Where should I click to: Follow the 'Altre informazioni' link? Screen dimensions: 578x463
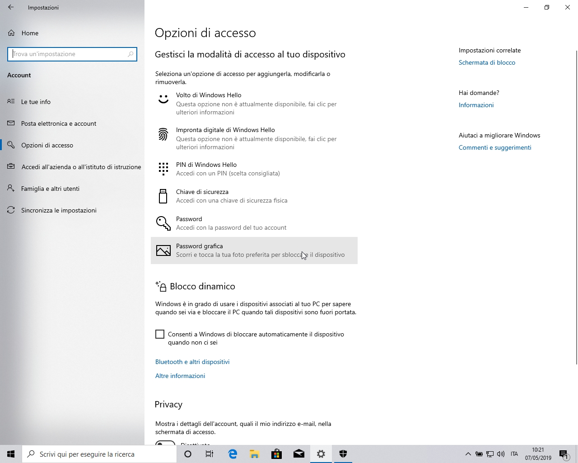tap(180, 376)
